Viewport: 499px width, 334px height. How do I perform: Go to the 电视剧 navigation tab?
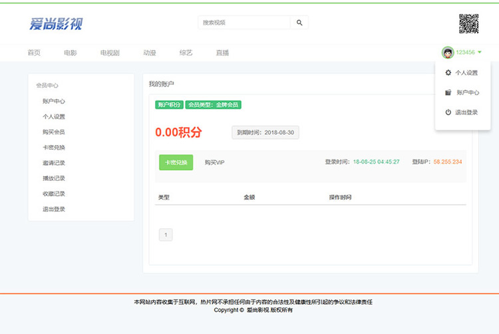click(110, 53)
